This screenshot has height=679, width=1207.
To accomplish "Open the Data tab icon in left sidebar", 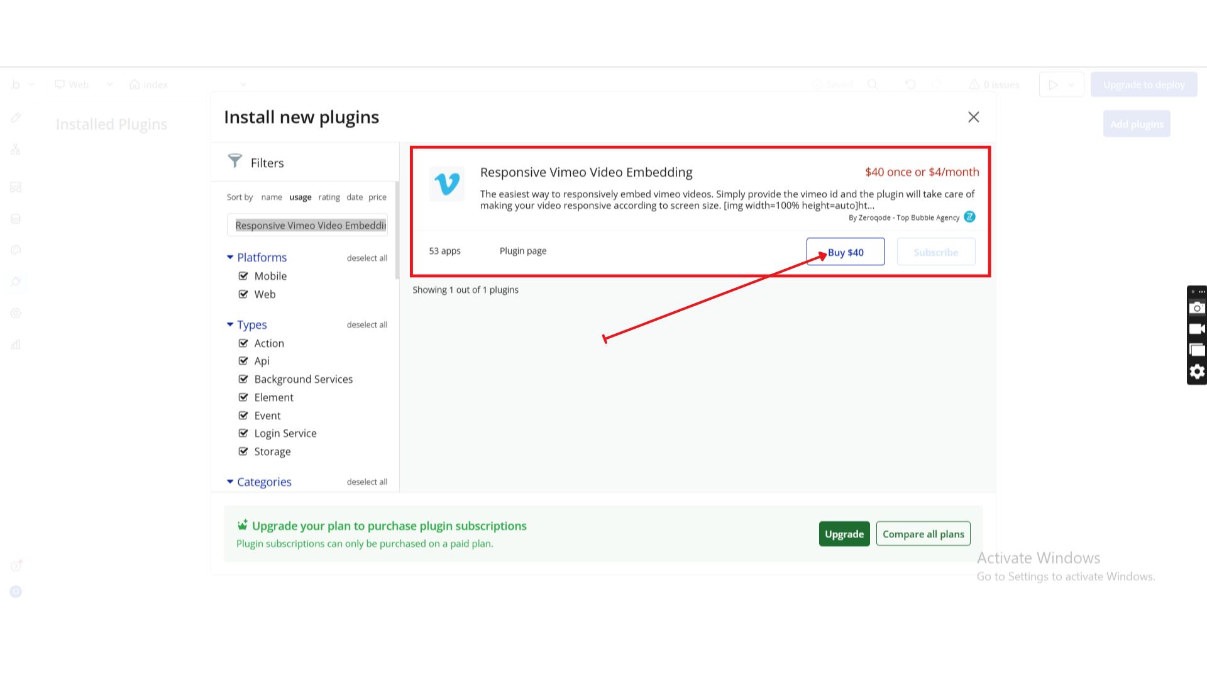I will coord(16,219).
